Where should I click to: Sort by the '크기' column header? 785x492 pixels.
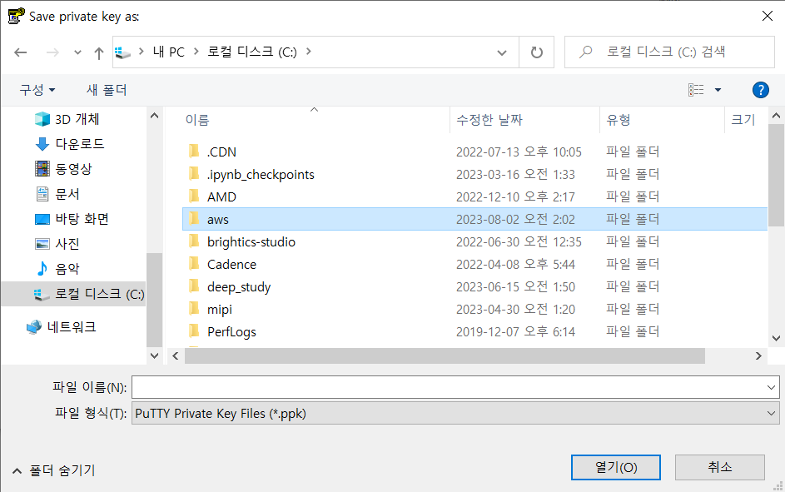pyautogui.click(x=743, y=120)
